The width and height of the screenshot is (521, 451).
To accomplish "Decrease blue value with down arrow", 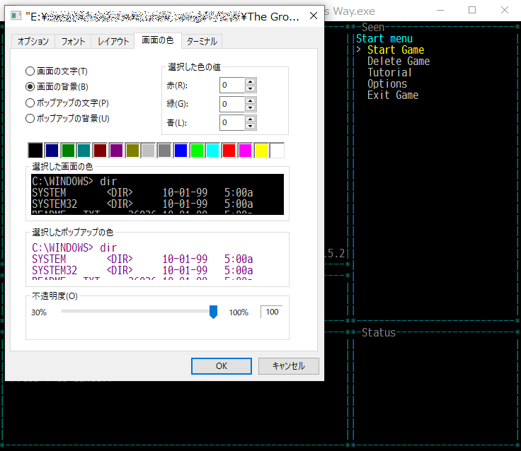I will click(x=250, y=127).
